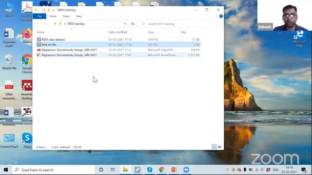The height and width of the screenshot is (175, 312).
Task: Expand the ribbon with the chevron
Action: [x=216, y=16]
